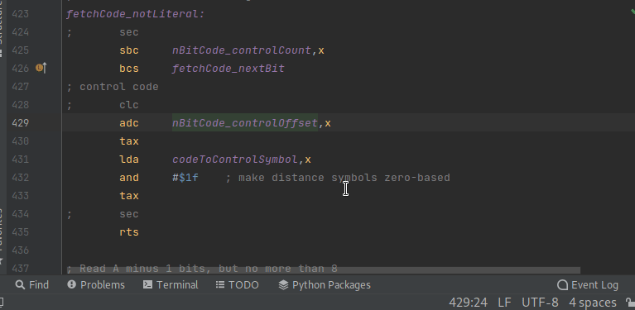
Task: Click the Terminal prompt icon
Action: [x=148, y=284]
